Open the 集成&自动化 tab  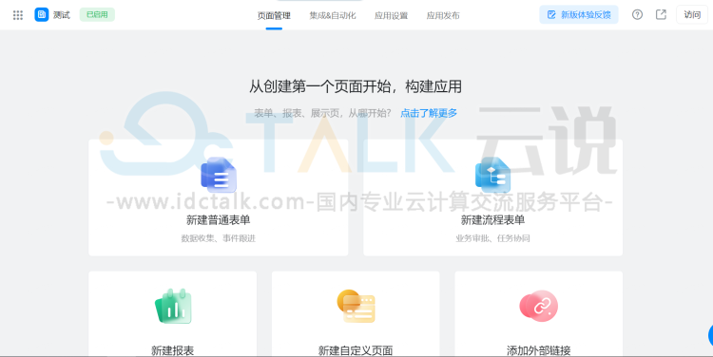point(333,15)
